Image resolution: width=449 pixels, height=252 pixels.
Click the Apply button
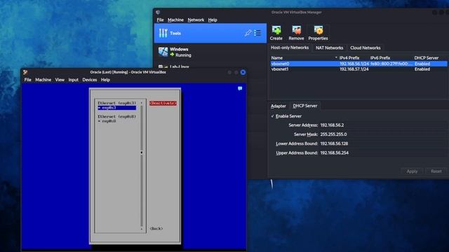click(412, 171)
